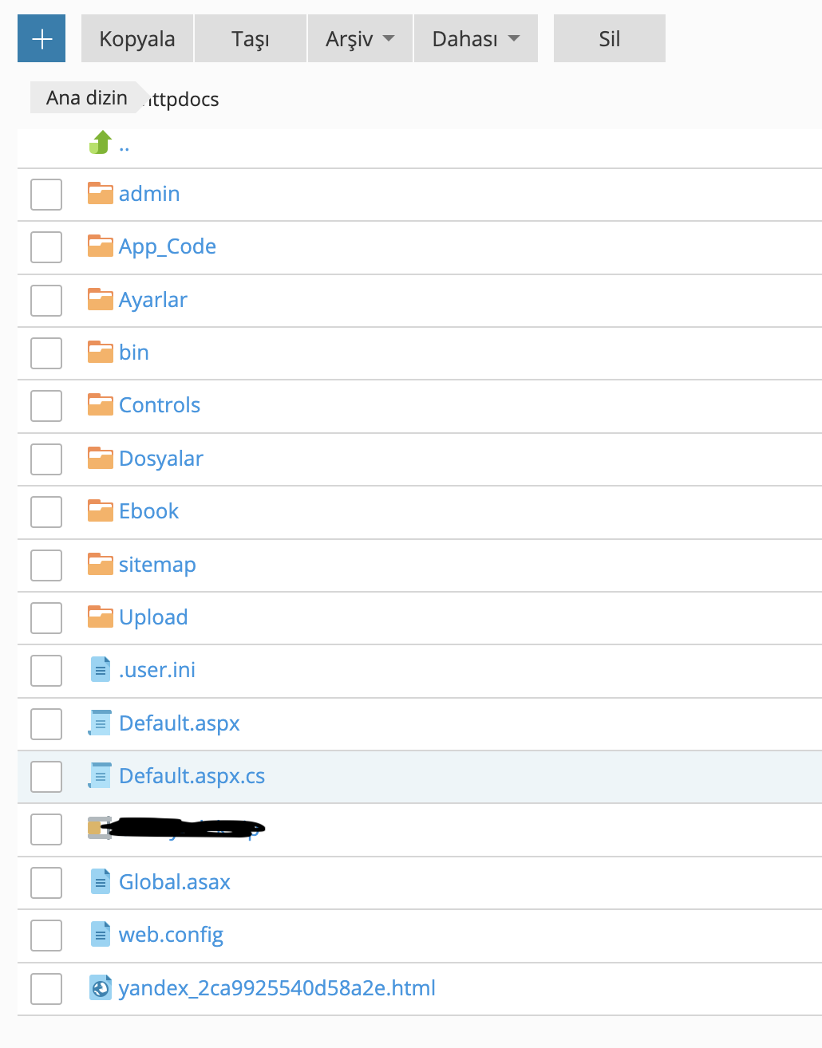
Task: Expand the Arşiv dropdown menu
Action: 360,38
